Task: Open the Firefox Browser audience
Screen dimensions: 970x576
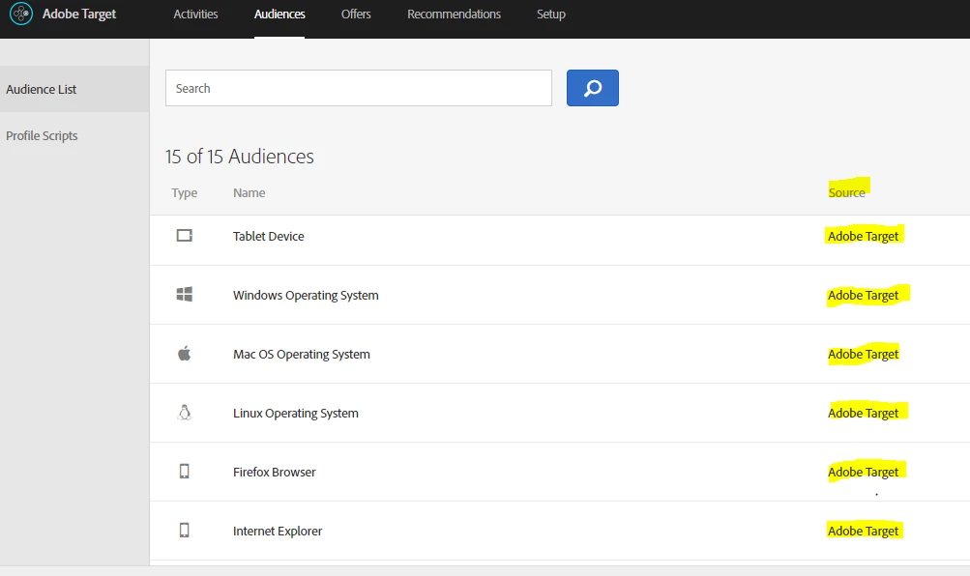Action: coord(274,473)
